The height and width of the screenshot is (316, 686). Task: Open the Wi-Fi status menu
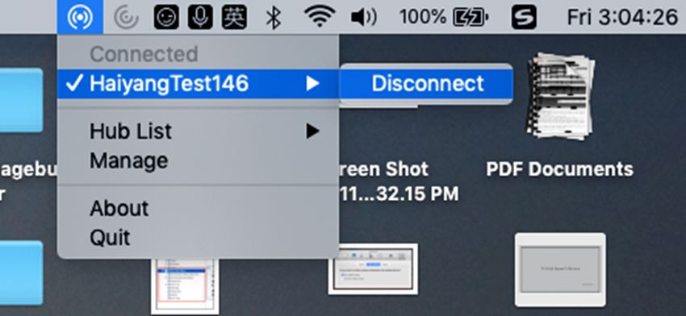[x=320, y=17]
